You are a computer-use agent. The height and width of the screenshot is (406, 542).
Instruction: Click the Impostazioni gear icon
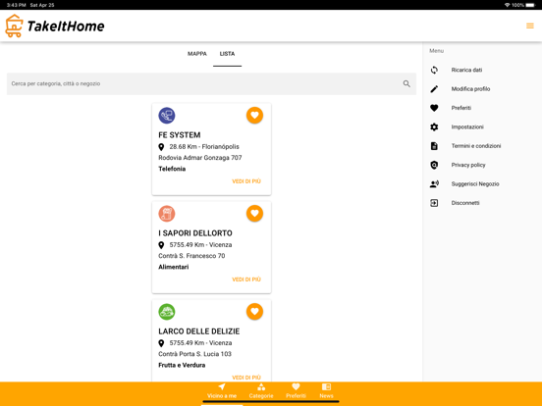[x=434, y=127]
